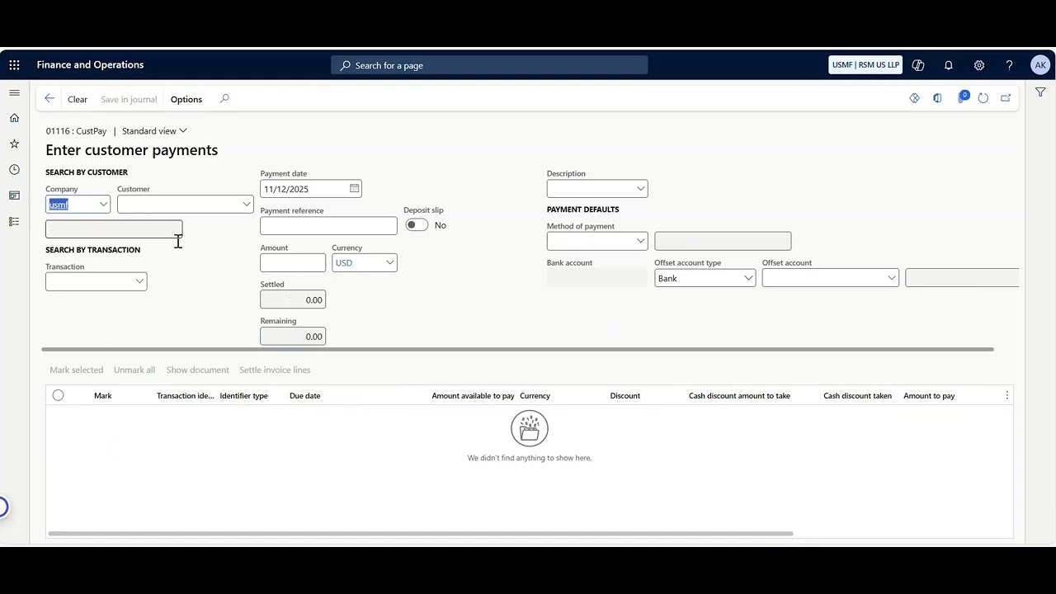The width and height of the screenshot is (1056, 594).
Task: Open the notifications bell
Action: pos(949,65)
